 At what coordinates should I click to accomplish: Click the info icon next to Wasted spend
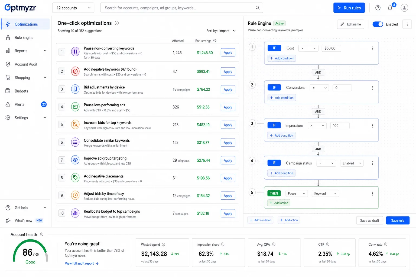[x=164, y=245]
